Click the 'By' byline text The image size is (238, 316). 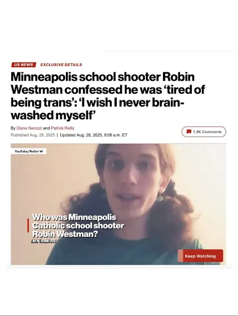pyautogui.click(x=13, y=128)
